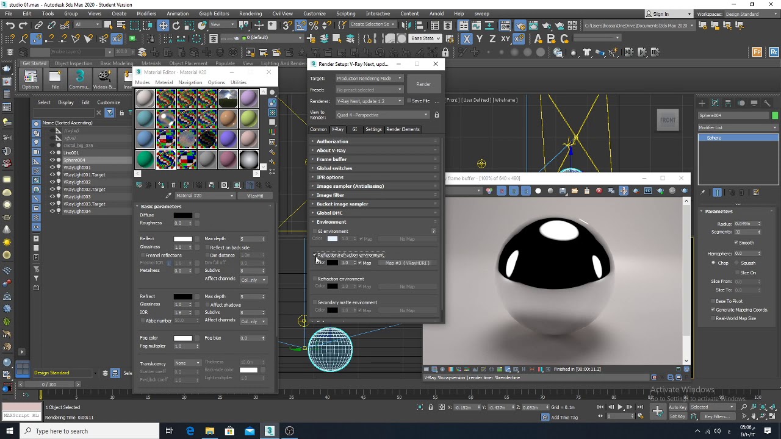Toggle the Auto Key button
Image resolution: width=781 pixels, height=439 pixels.
[x=677, y=407]
